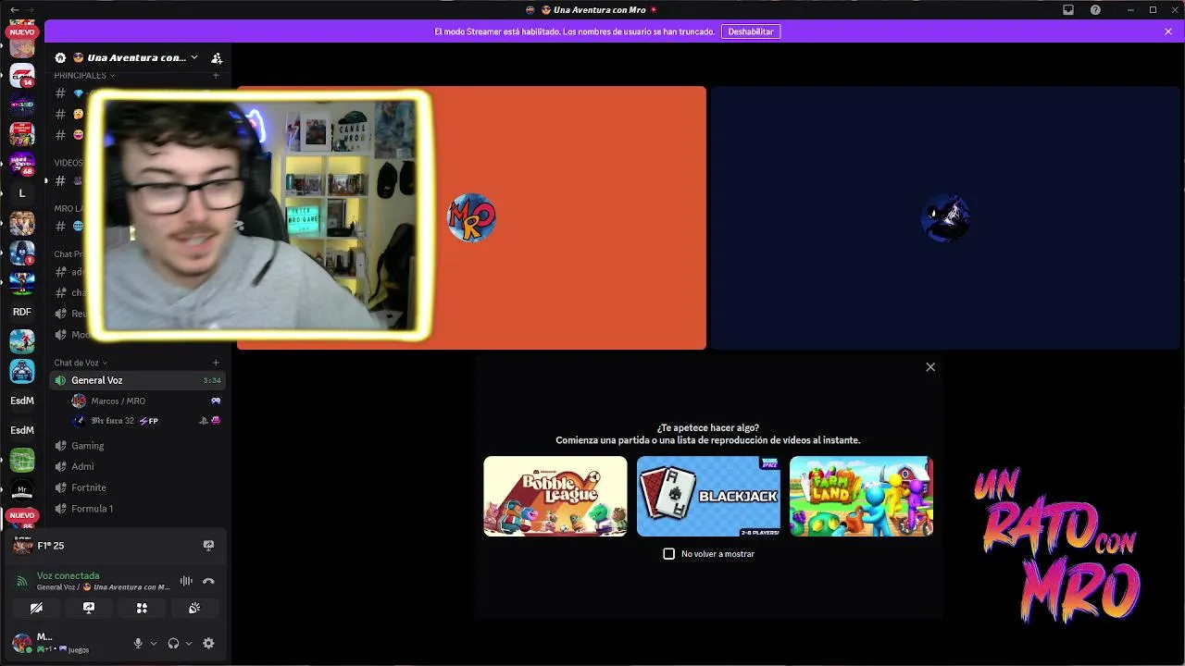The width and height of the screenshot is (1185, 666).
Task: Open the green map server icon
Action: point(22,460)
